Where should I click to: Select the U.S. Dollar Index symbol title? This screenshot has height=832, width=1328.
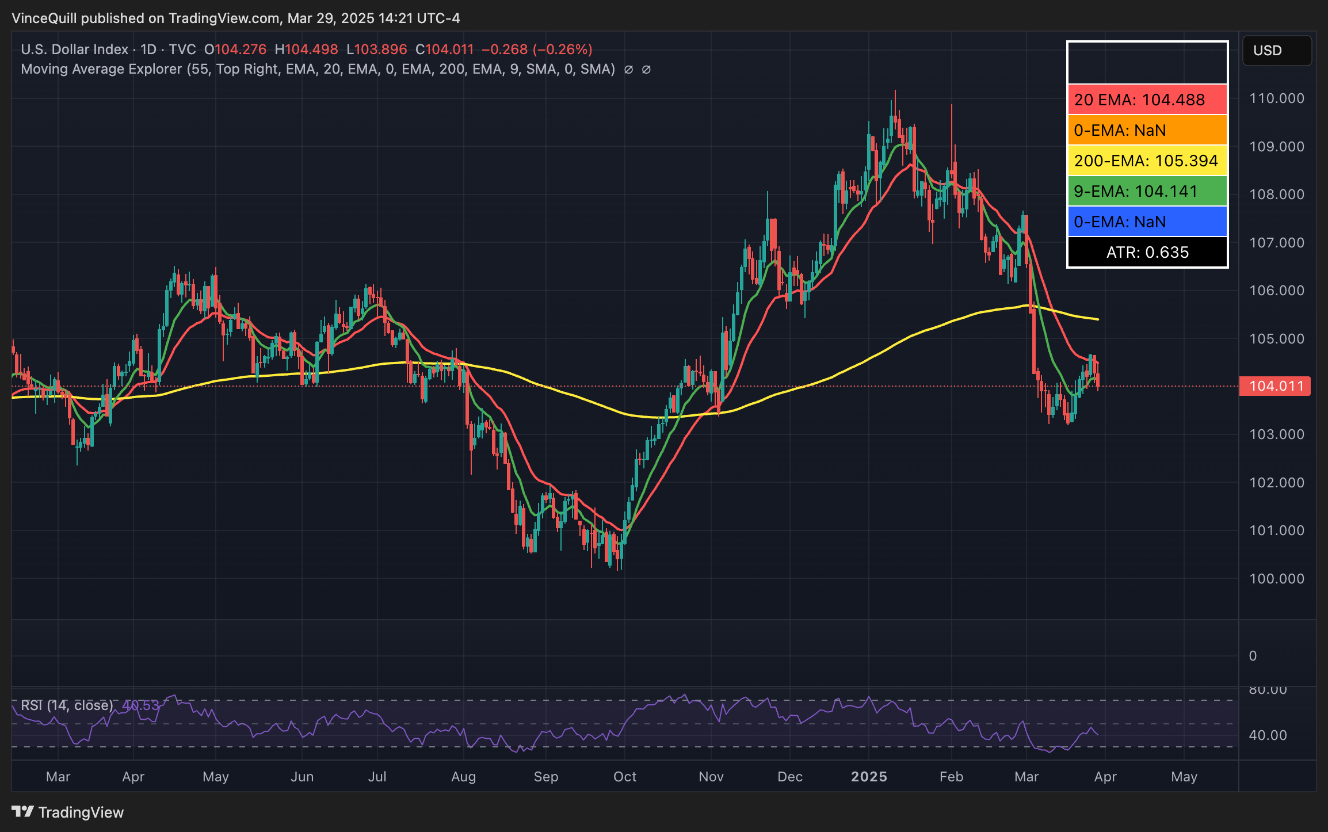pos(74,49)
